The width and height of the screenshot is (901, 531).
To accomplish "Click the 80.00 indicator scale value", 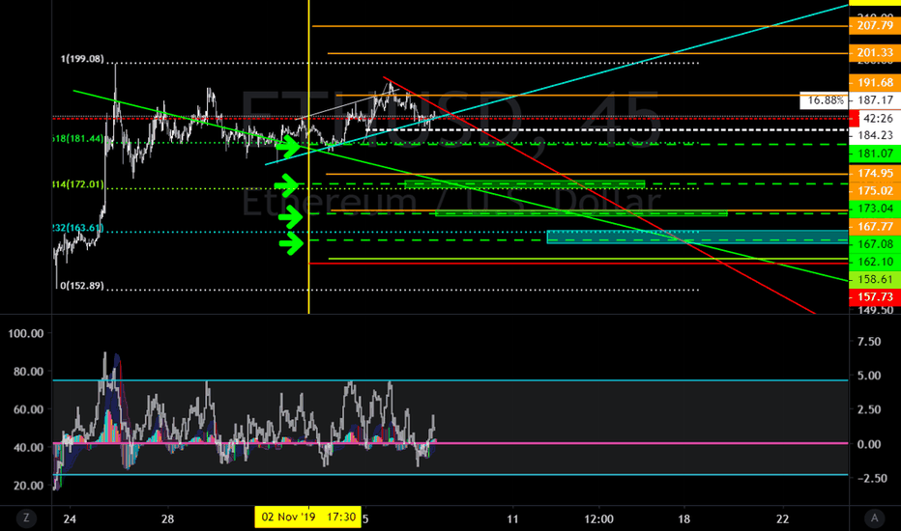I will 29,372.
